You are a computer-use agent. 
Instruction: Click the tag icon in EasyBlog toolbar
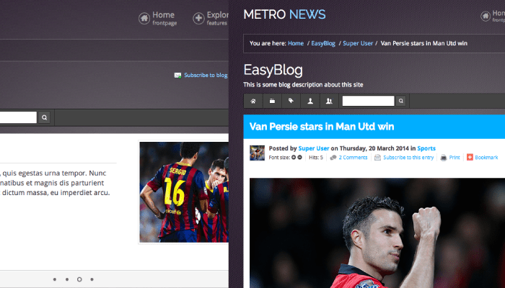pos(291,101)
